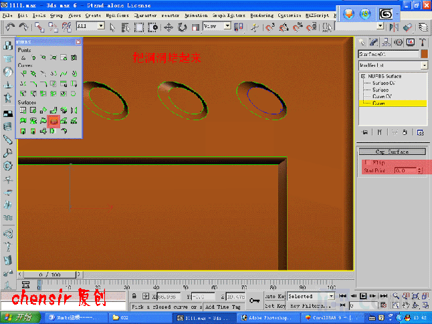Click the Set Key button
Image resolution: width=432 pixels, height=324 pixels.
(275, 306)
